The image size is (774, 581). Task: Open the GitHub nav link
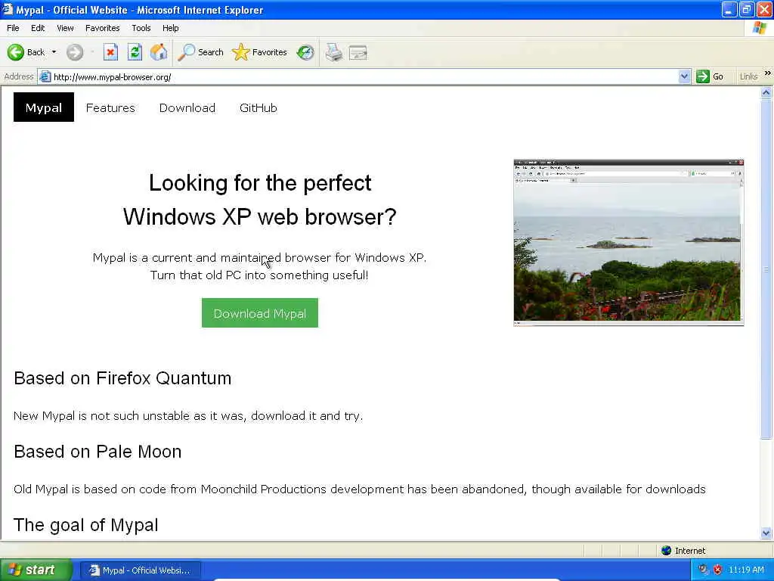click(x=259, y=107)
